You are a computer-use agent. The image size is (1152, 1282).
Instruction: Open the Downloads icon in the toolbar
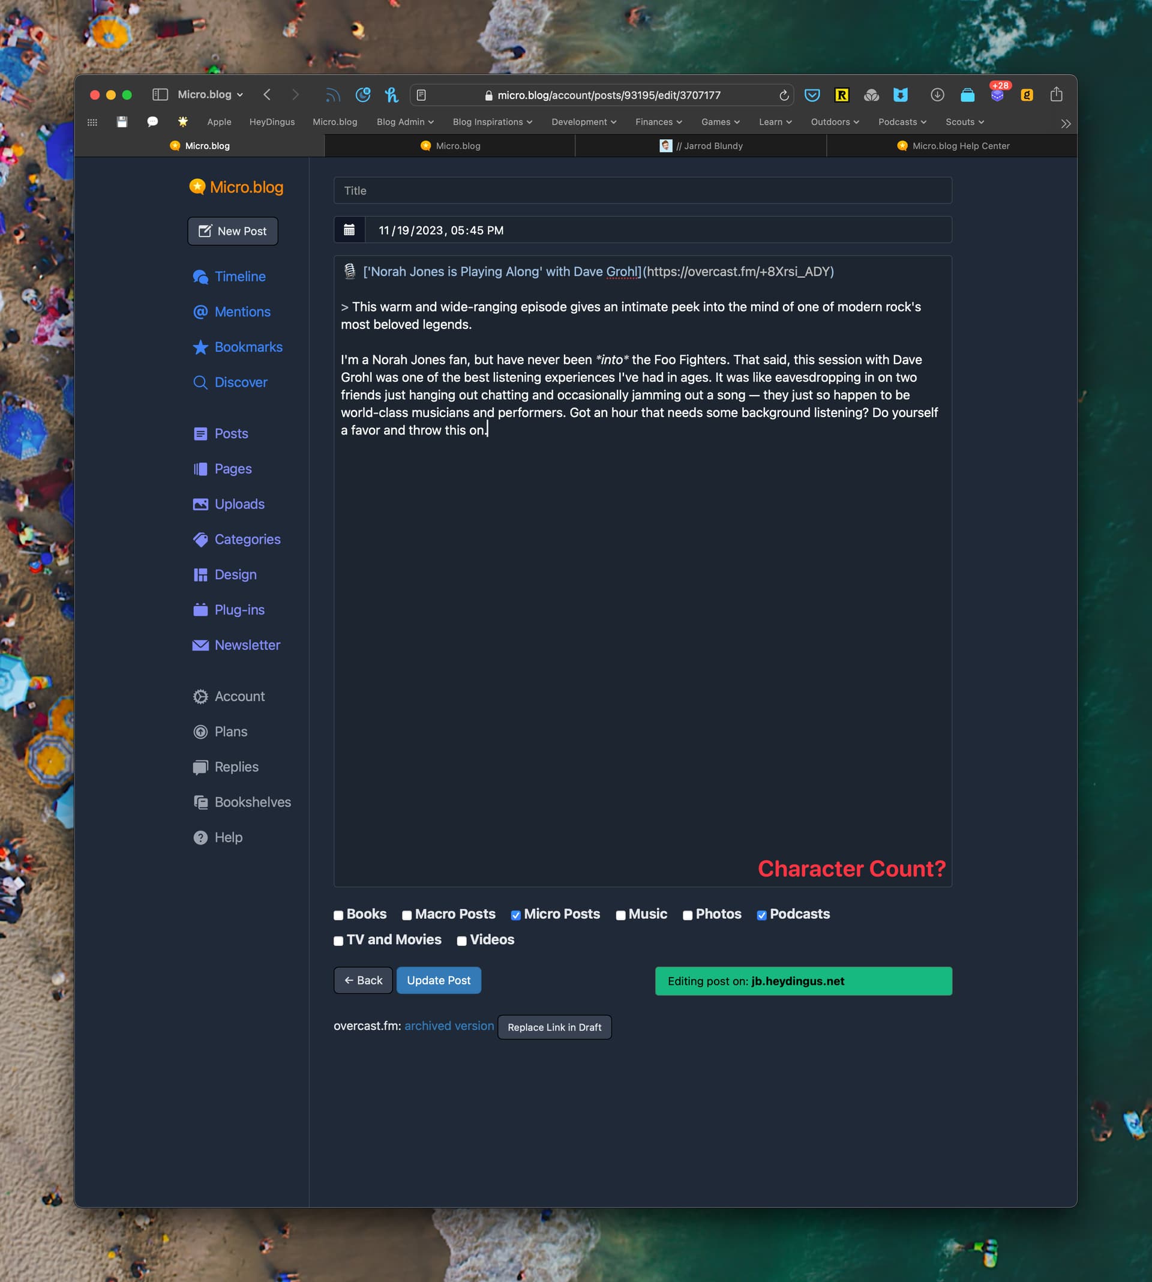[x=937, y=95]
